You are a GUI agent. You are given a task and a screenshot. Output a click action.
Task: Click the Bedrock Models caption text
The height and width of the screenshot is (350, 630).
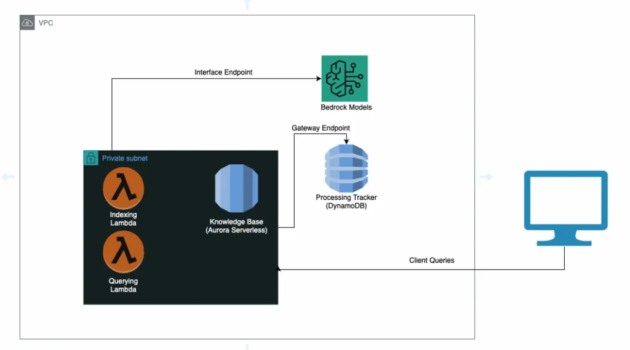tap(346, 107)
